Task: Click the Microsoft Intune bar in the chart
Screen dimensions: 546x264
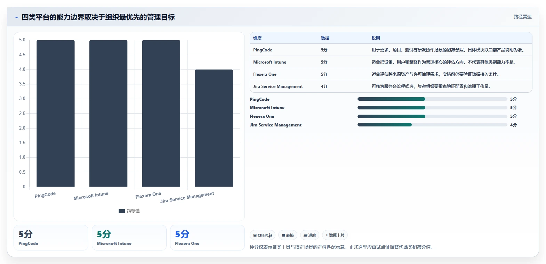Action: click(x=108, y=114)
